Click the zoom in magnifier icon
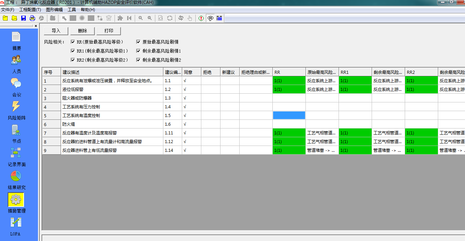 coord(141,18)
